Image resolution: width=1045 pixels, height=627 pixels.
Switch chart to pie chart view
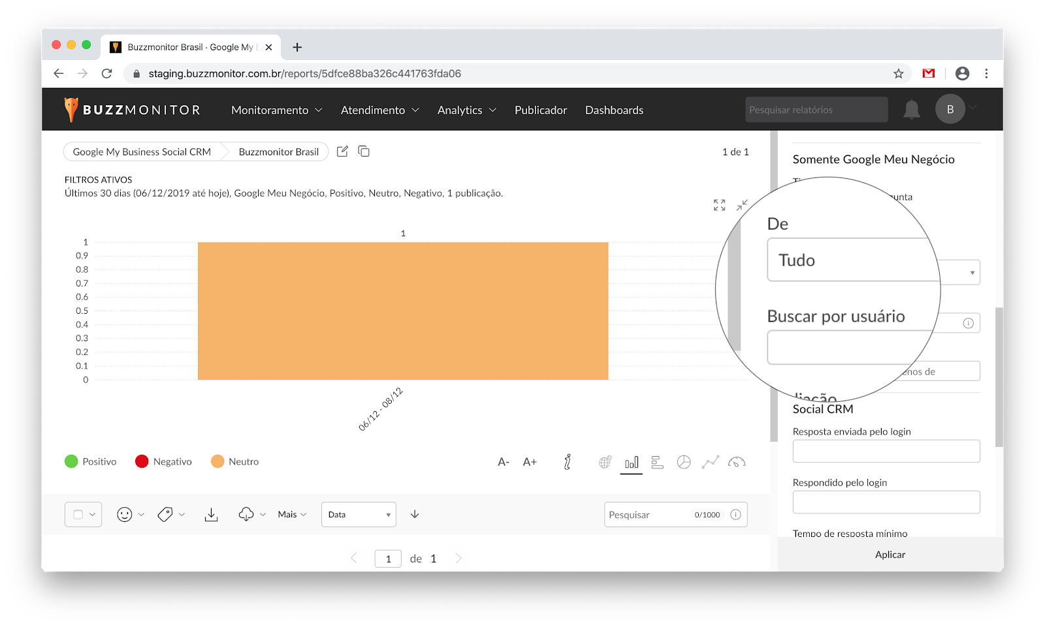point(684,462)
